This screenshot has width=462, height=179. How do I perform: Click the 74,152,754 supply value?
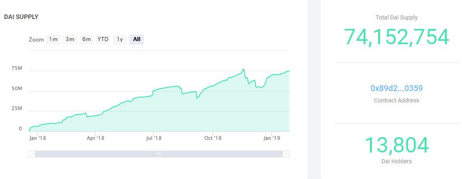[397, 37]
